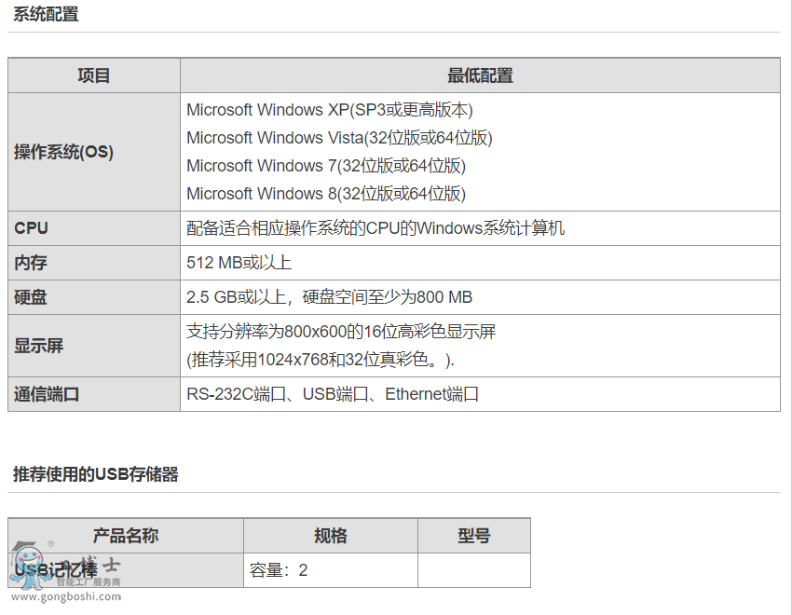The width and height of the screenshot is (792, 615).
Task: Select the 最低配置 column header
Action: coord(480,76)
